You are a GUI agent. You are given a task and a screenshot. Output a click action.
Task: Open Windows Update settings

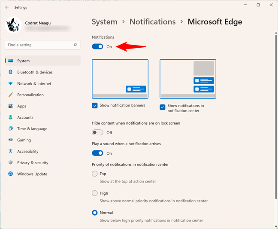click(x=43, y=174)
